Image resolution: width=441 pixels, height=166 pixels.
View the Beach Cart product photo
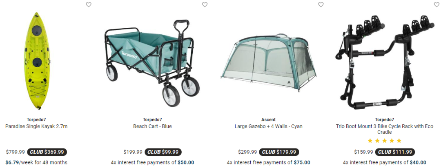152,63
